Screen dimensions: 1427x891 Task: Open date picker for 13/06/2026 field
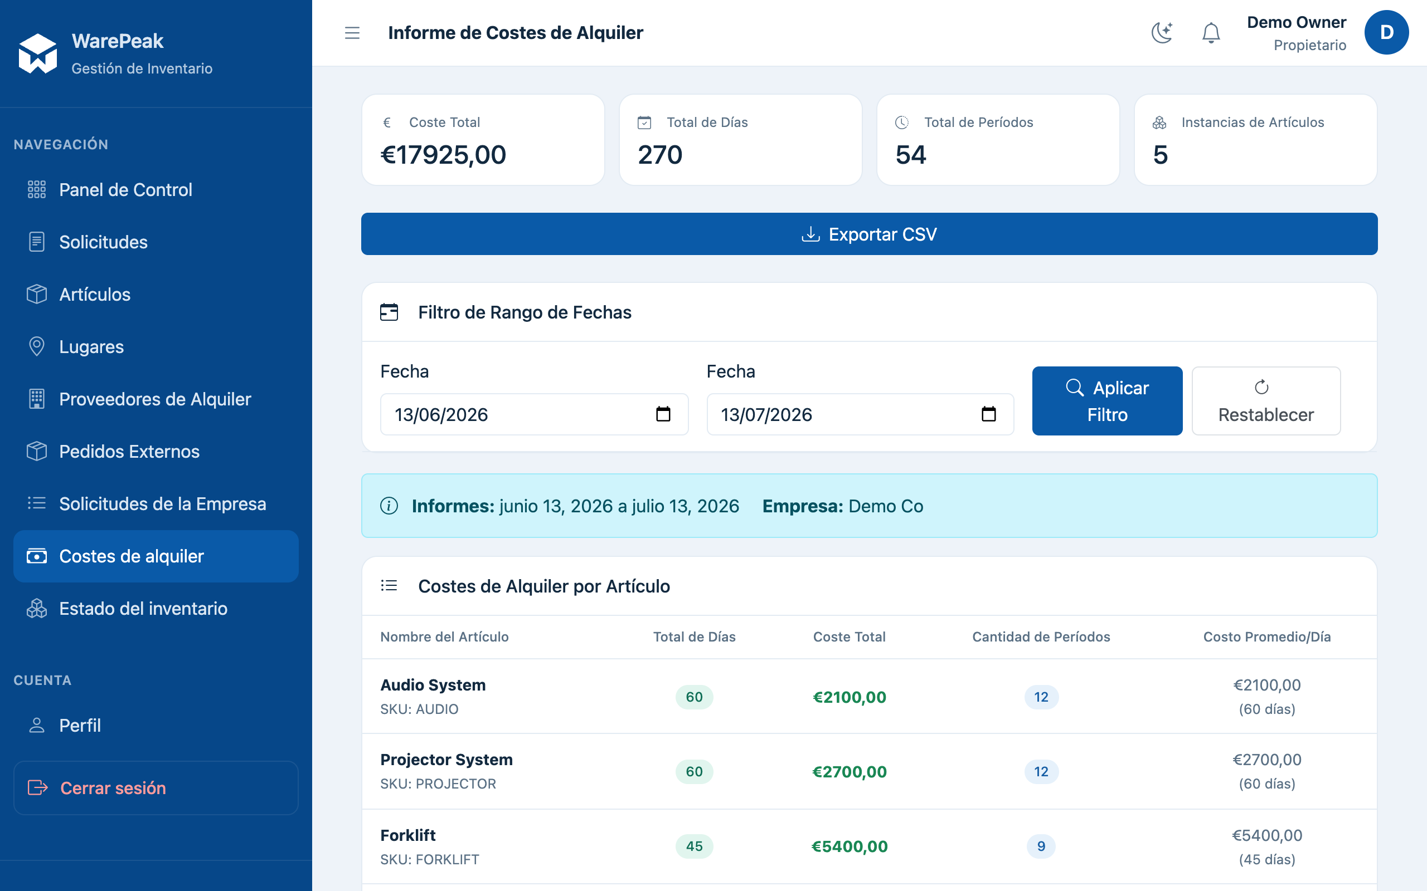(663, 414)
